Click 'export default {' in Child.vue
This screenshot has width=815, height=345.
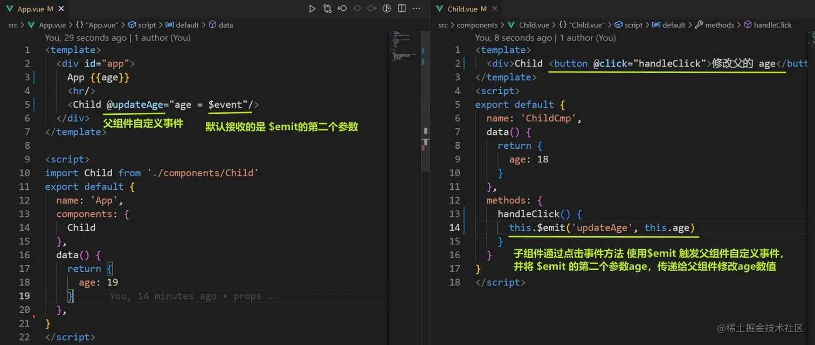coord(520,105)
